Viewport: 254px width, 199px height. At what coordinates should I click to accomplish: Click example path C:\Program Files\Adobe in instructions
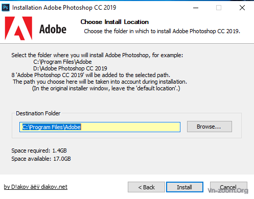[62, 62]
